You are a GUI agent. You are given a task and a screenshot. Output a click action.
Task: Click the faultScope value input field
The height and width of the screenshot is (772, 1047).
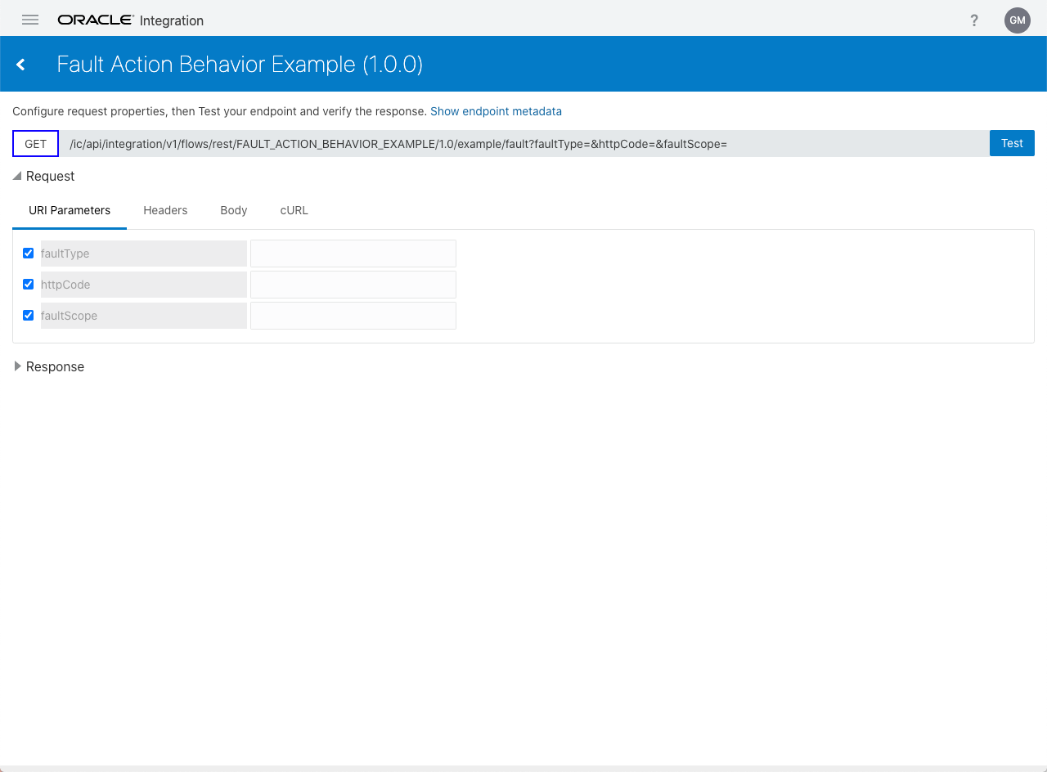pos(353,316)
